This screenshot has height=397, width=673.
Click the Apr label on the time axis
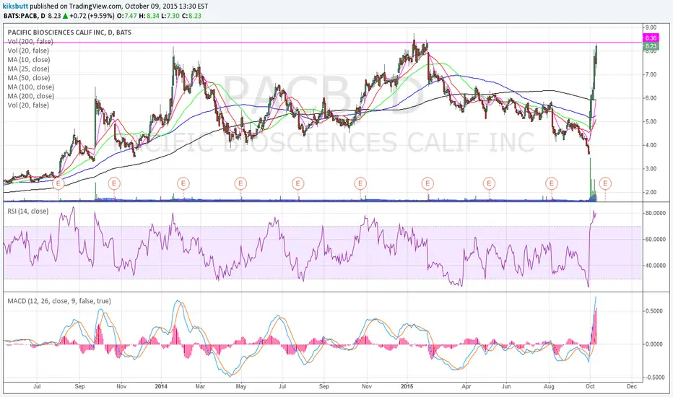tap(466, 386)
